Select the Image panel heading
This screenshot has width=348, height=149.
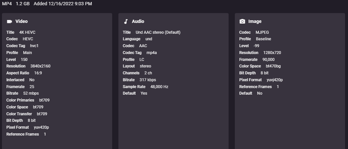(255, 21)
